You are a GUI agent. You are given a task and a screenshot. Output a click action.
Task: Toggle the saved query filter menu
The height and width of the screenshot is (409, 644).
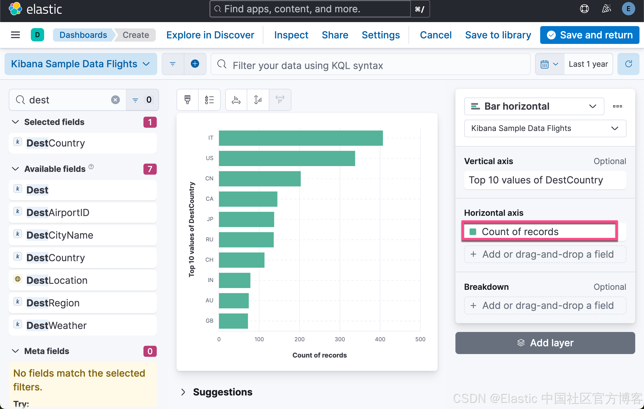[173, 64]
